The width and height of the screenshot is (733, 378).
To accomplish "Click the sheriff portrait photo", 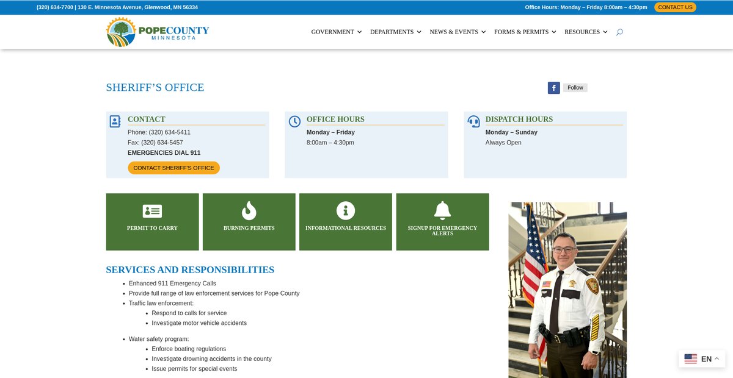I will 567,290.
